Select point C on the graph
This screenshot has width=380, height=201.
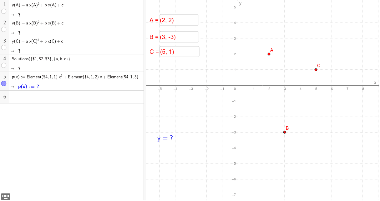pyautogui.click(x=316, y=70)
